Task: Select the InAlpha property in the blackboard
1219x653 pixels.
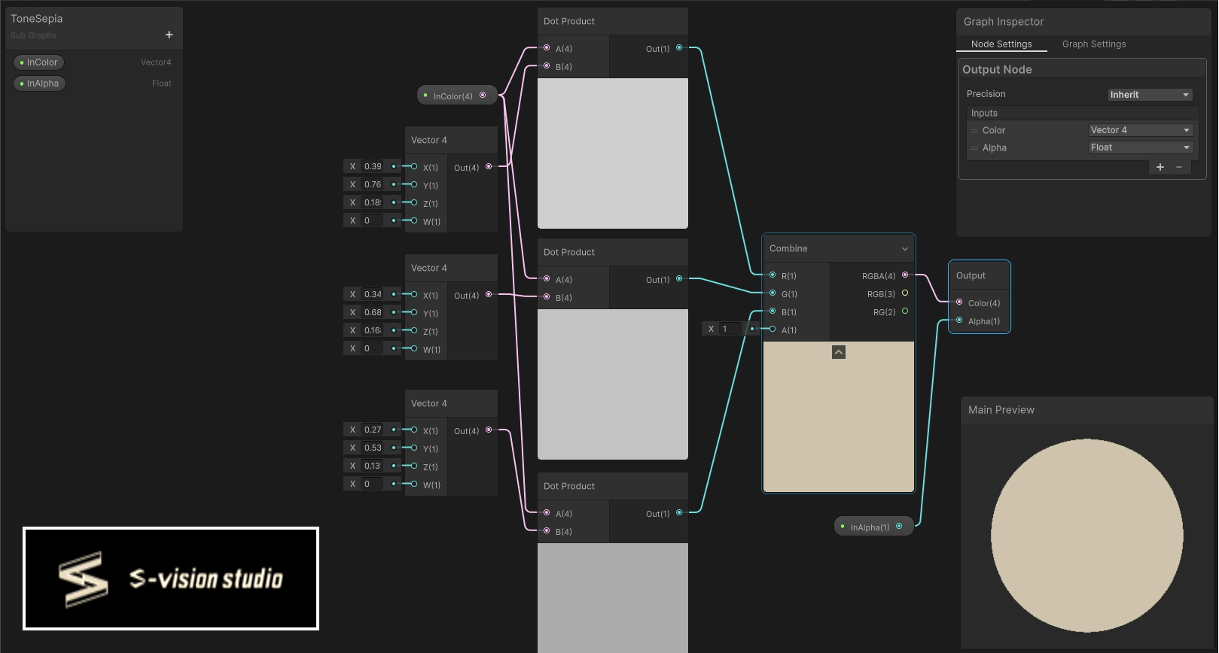Action: click(x=39, y=84)
